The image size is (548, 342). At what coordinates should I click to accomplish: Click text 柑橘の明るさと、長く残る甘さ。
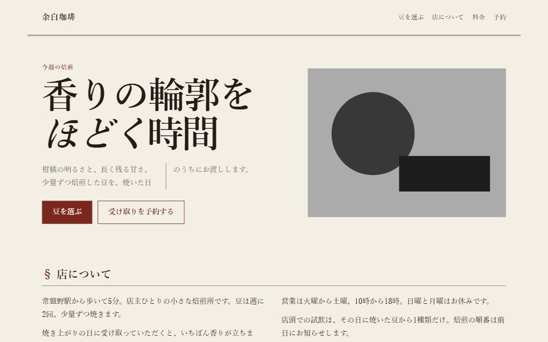96,170
